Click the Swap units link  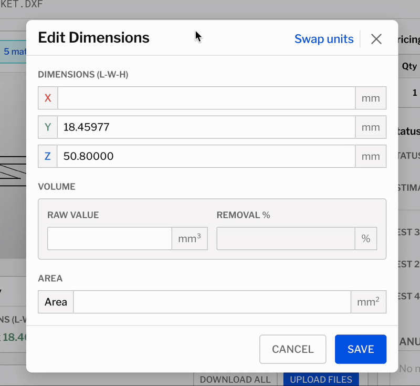point(323,39)
